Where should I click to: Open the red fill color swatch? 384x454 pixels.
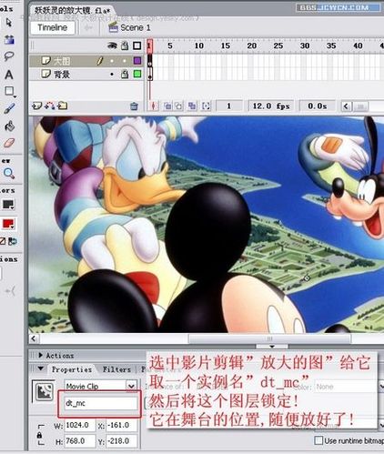click(8, 224)
